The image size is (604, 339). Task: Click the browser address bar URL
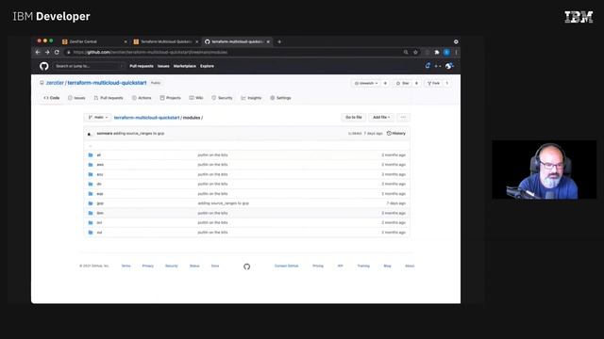click(151, 53)
